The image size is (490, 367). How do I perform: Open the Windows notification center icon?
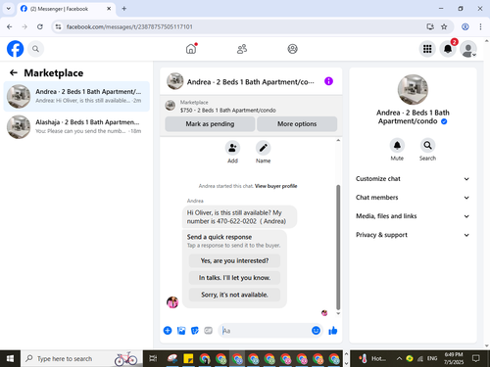476,359
